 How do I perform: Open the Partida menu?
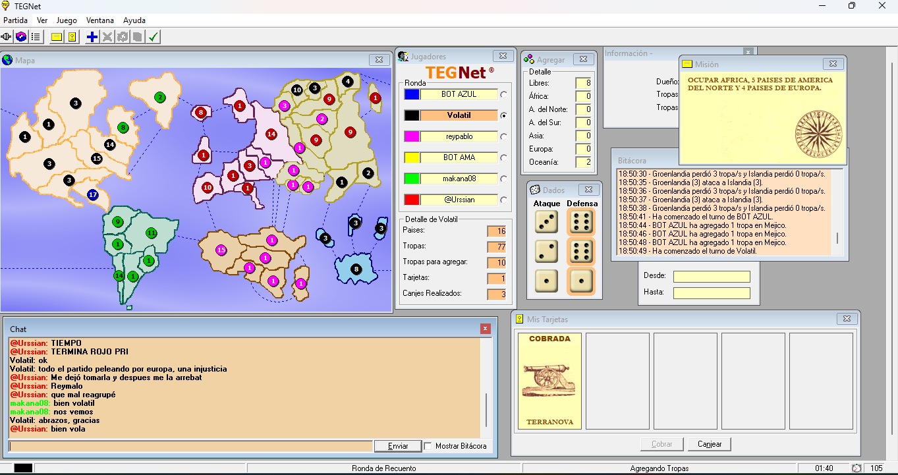tap(15, 20)
